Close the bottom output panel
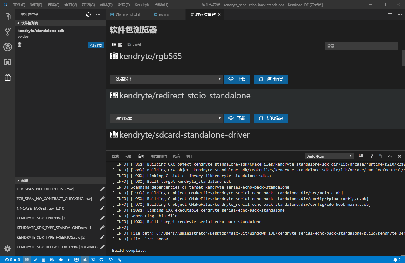 pos(400,156)
